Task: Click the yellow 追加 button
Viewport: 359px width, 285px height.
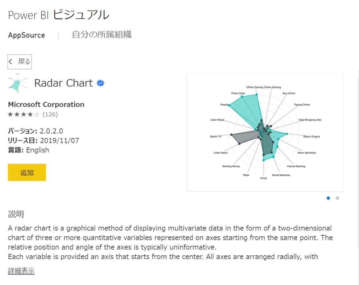Action: (27, 172)
